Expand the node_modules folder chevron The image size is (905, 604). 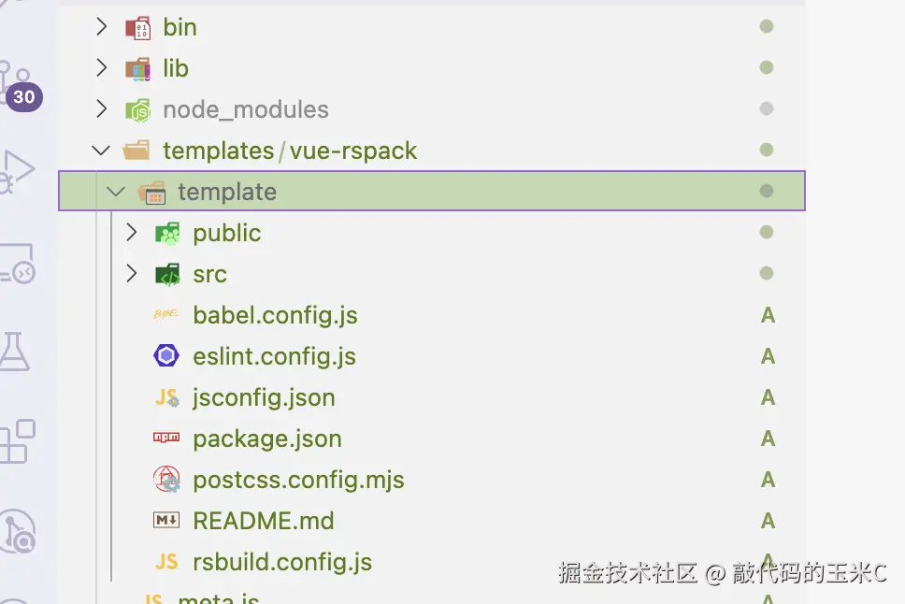[x=102, y=109]
